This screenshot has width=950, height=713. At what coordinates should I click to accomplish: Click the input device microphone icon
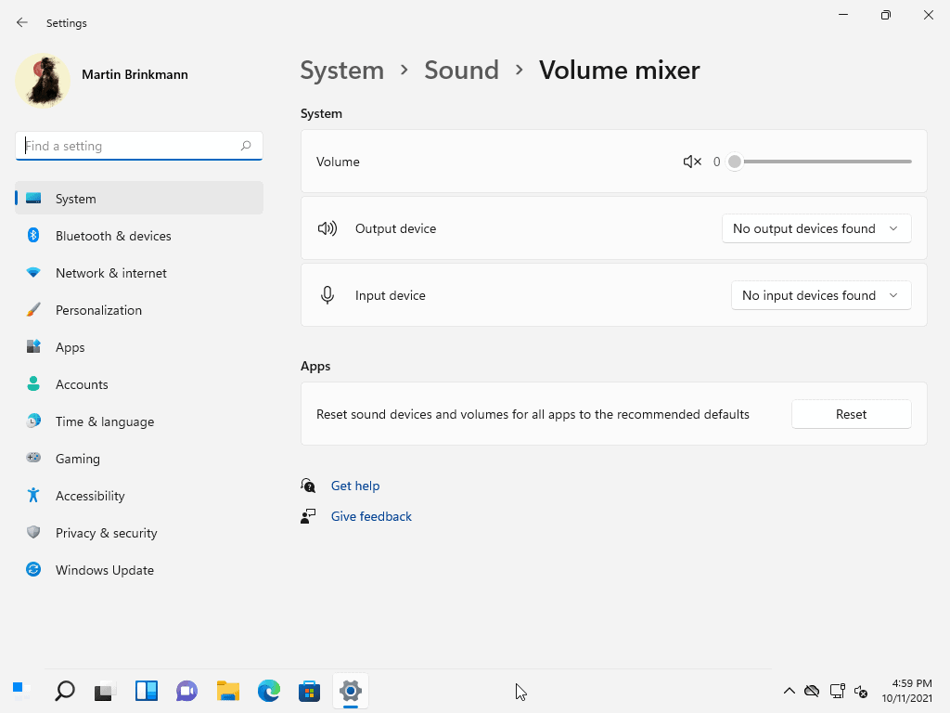(327, 294)
